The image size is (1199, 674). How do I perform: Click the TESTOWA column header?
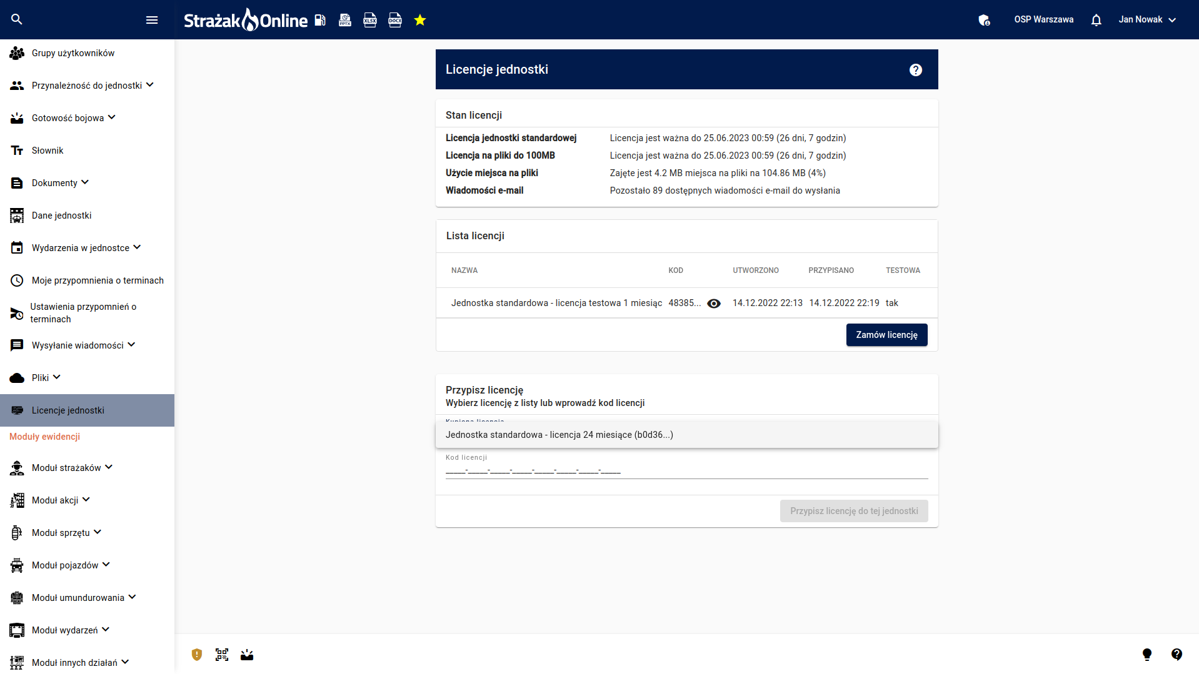point(903,270)
